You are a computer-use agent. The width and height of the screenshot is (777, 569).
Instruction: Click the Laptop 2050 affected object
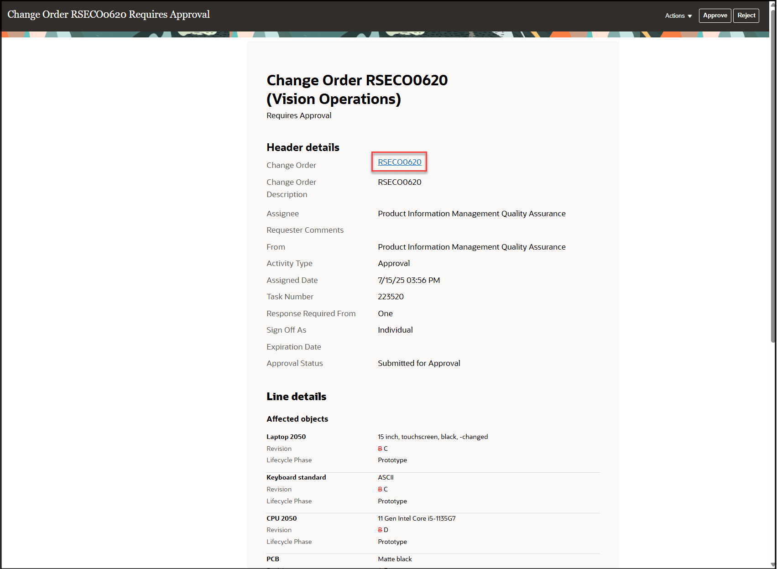pos(286,436)
